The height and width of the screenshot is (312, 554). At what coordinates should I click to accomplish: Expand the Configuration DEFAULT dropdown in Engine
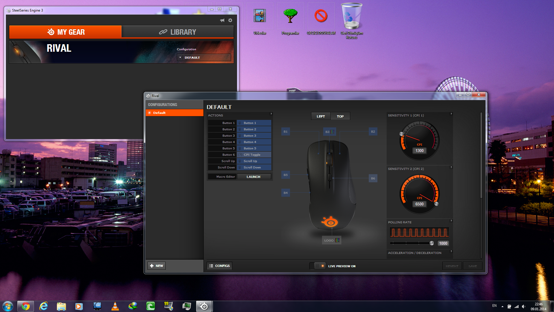coord(204,57)
